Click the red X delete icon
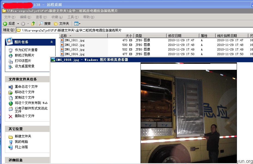 tap(11, 116)
